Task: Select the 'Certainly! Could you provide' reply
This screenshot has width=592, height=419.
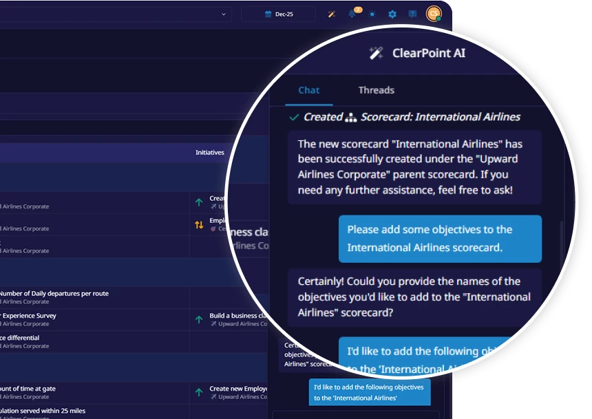Action: [414, 297]
